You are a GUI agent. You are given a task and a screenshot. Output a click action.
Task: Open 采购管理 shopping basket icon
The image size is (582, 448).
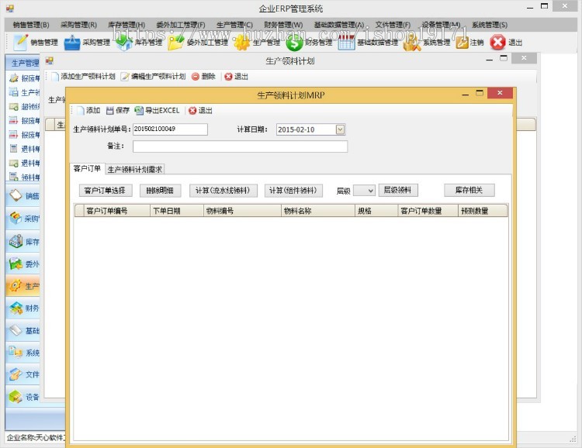pos(72,43)
